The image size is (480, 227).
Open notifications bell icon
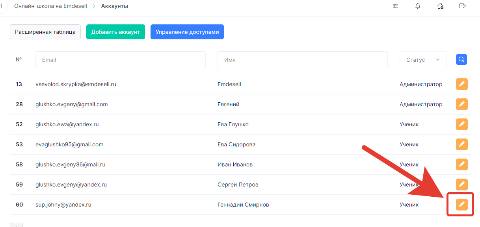click(x=418, y=6)
